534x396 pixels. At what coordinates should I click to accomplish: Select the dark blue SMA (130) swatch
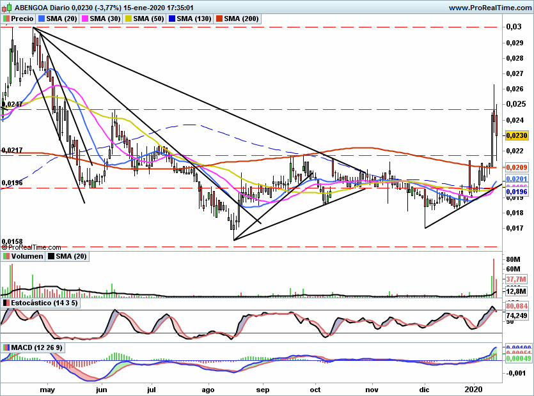[172, 19]
